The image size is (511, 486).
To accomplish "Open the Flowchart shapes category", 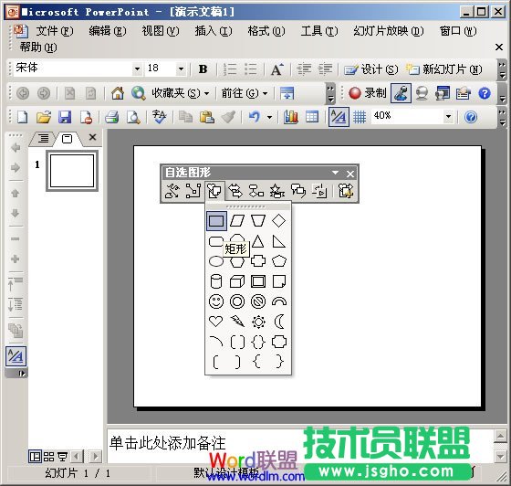I will click(256, 191).
